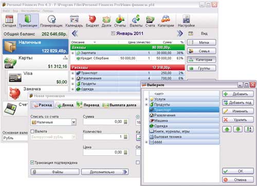Open the Счета accounts toolbar icon
Viewport: 257px width, 186px height.
(x=150, y=21)
